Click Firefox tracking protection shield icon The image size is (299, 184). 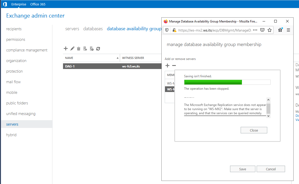coord(167,30)
